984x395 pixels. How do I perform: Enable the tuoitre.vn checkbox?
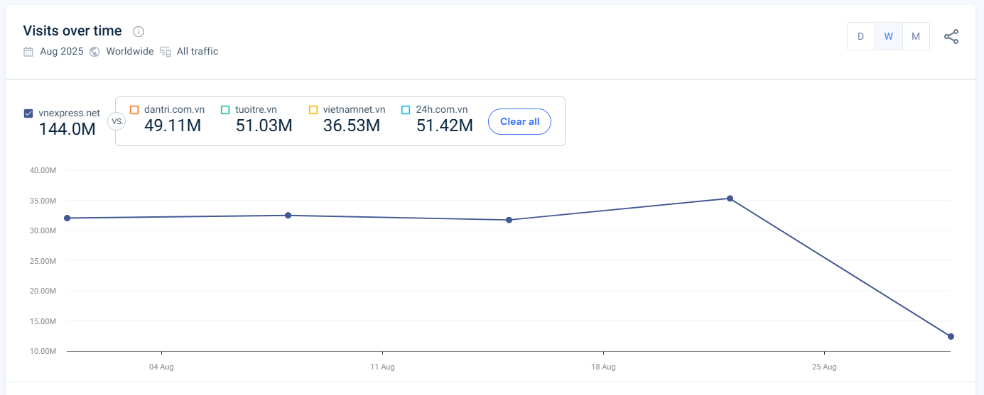(x=225, y=110)
